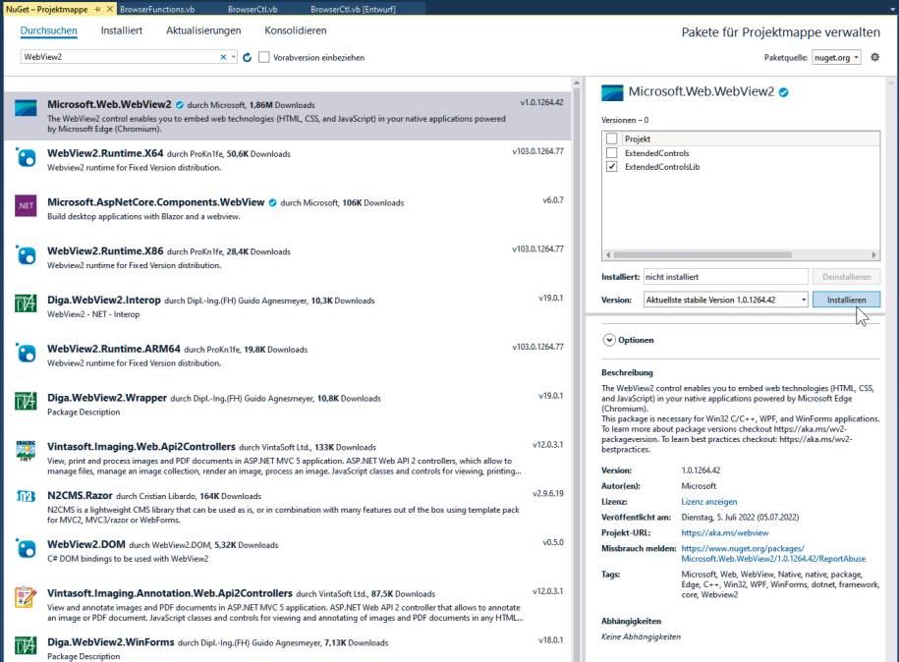Click the refresh search results icon

tap(248, 57)
